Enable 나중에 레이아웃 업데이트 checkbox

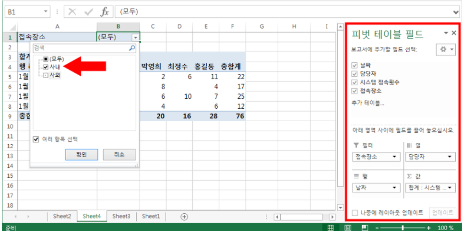[x=355, y=212]
